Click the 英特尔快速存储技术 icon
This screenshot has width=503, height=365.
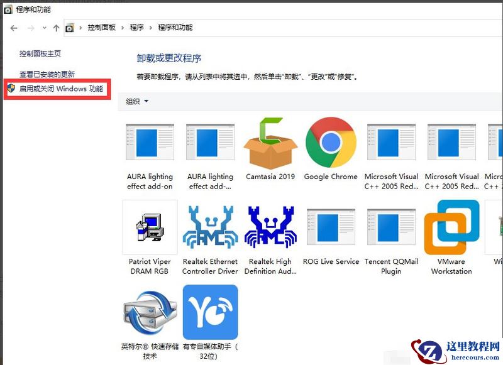pos(149,312)
